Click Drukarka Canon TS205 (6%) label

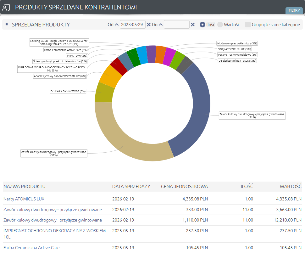68,91
